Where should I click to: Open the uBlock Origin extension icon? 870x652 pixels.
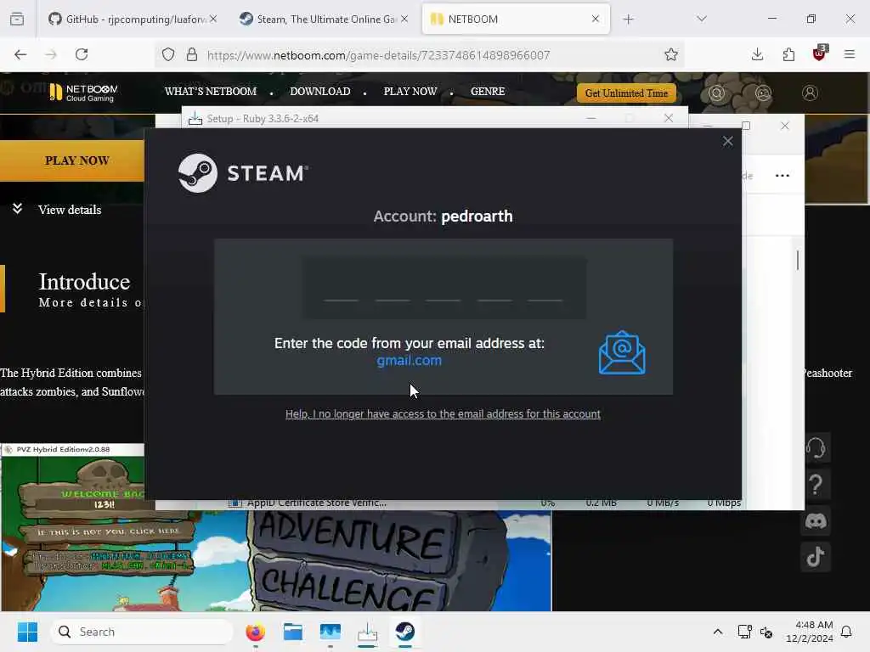820,53
